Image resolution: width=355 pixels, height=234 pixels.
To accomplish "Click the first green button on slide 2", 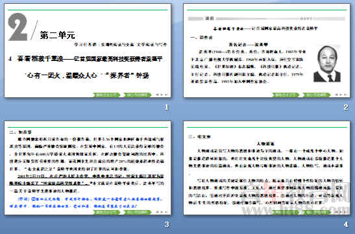I will [x=286, y=95].
